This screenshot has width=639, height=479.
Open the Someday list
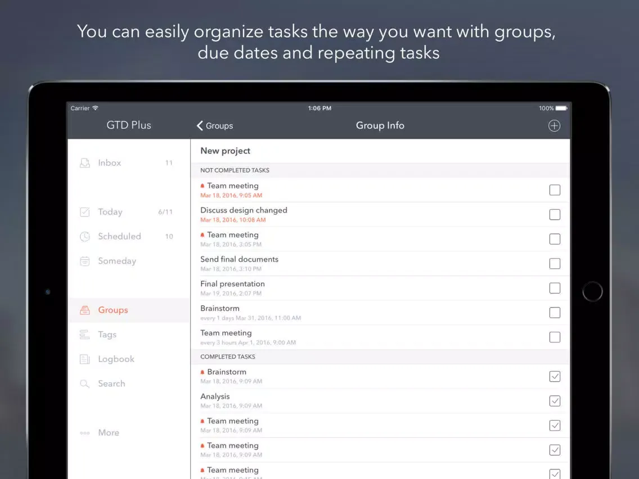pyautogui.click(x=117, y=261)
